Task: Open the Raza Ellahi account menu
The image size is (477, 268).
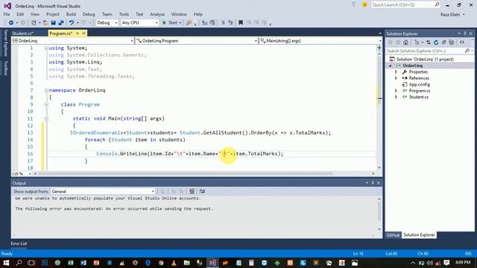Action: [452, 14]
